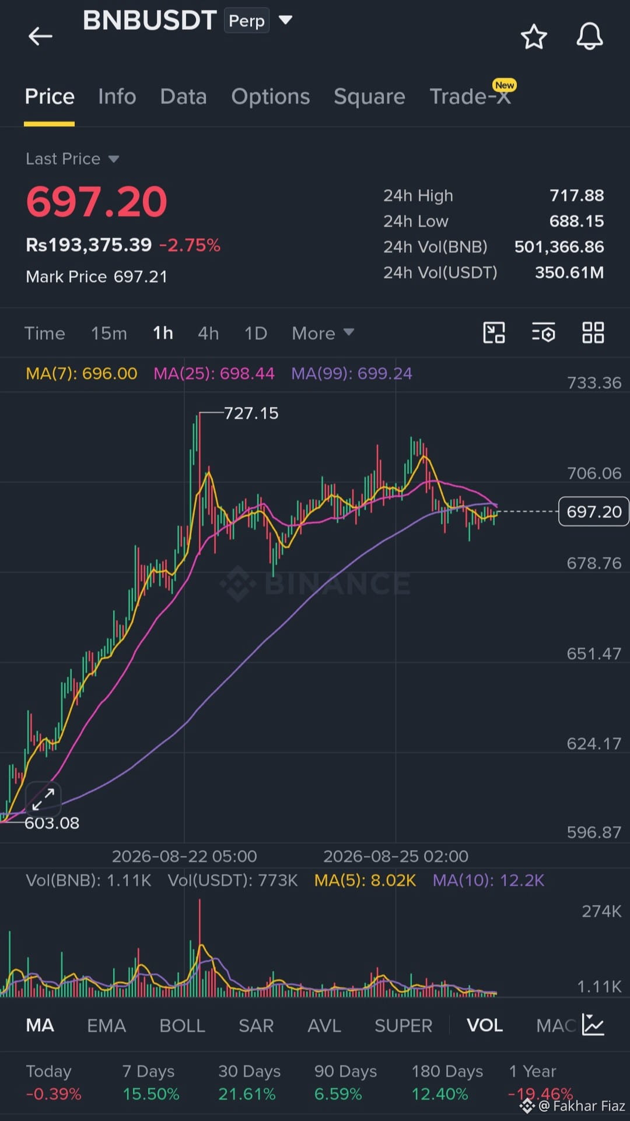
Task: Toggle the MAC sub-indicator
Action: 556,1025
